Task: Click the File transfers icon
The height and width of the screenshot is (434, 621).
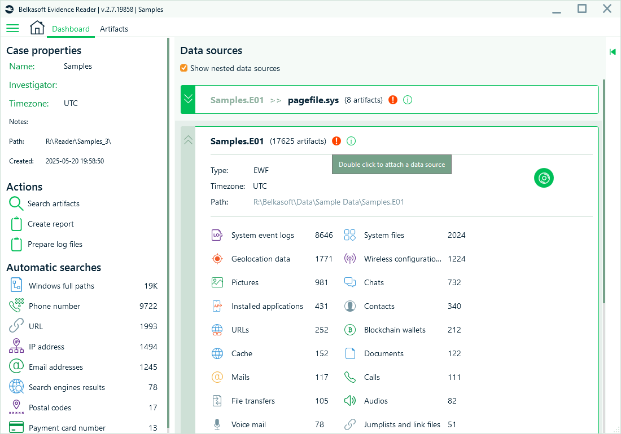Action: click(217, 401)
